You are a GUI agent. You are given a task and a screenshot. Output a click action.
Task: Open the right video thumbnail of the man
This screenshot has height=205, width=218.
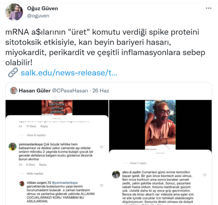(160, 125)
